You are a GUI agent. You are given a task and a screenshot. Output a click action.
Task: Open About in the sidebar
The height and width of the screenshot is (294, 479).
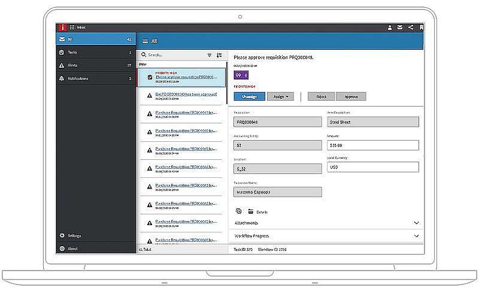pos(96,248)
